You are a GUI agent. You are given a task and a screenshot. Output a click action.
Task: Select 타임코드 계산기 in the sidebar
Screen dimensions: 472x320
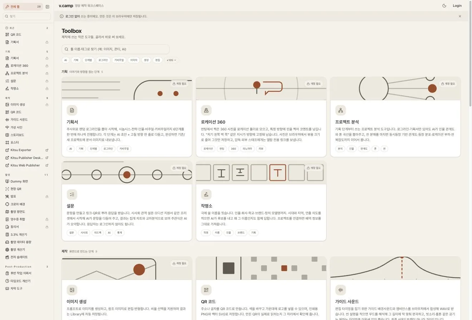tap(27, 281)
